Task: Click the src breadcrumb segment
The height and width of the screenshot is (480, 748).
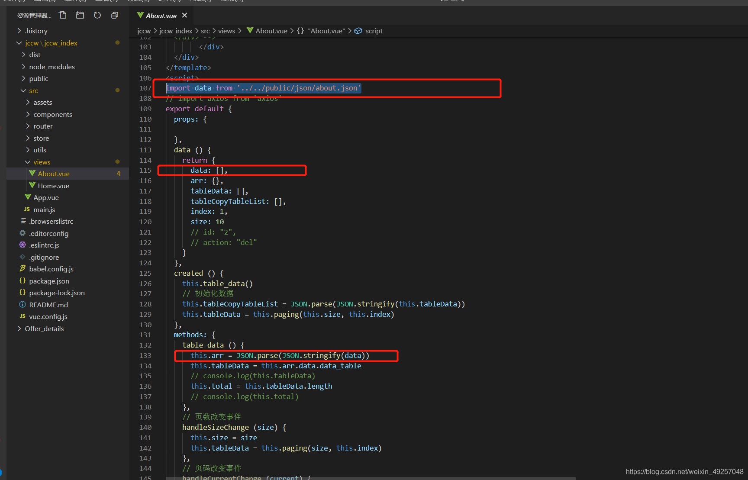Action: (x=205, y=31)
